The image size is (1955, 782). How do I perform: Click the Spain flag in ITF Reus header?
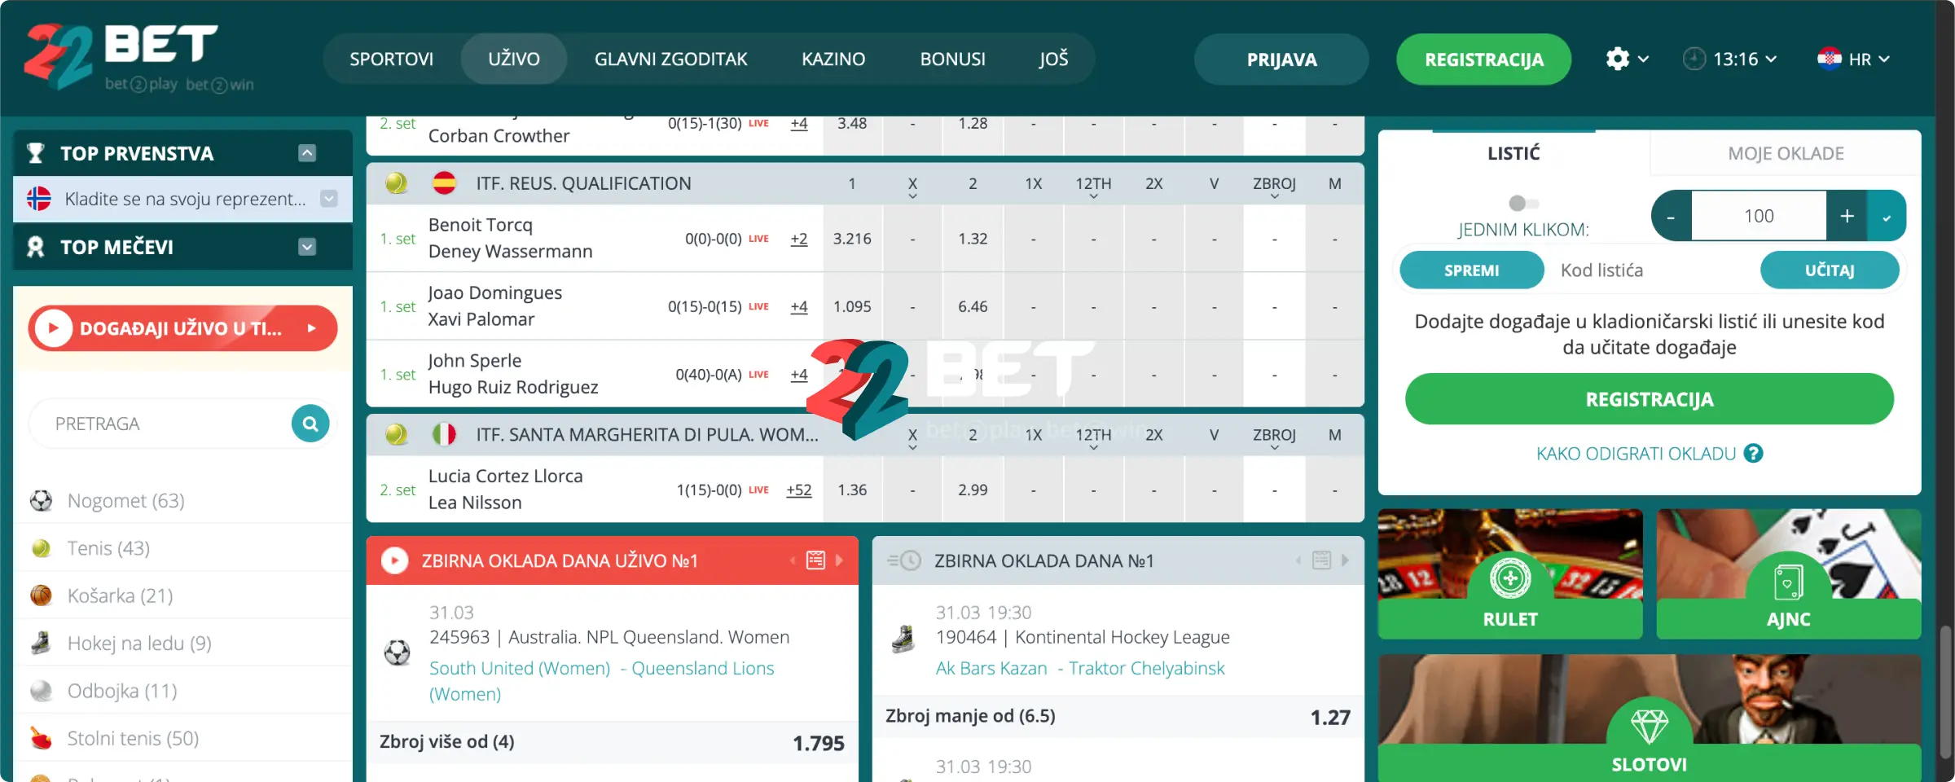point(444,183)
